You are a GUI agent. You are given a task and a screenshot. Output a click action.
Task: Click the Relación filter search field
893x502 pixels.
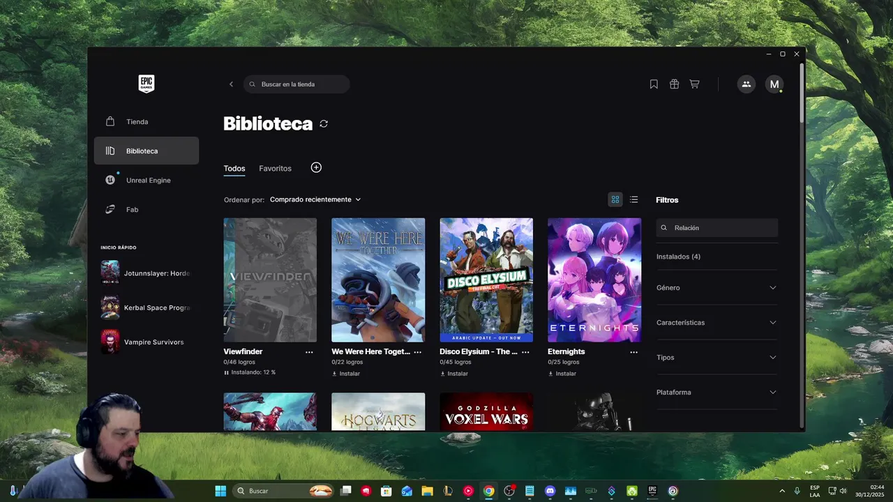(716, 228)
